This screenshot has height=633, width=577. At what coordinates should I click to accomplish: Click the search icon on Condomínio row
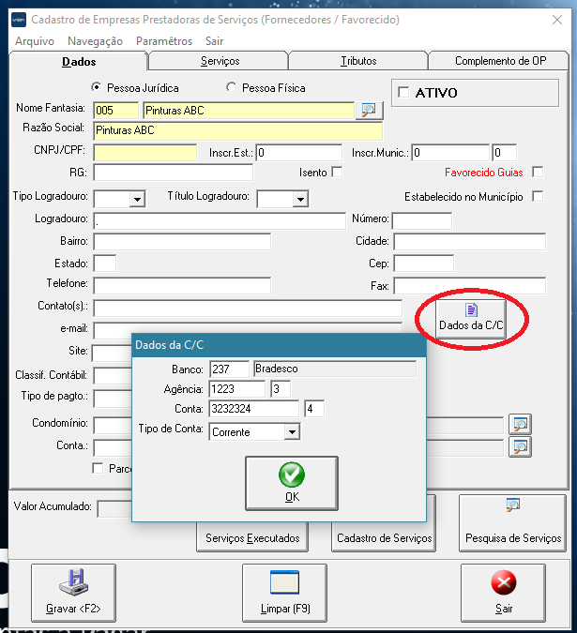[519, 424]
